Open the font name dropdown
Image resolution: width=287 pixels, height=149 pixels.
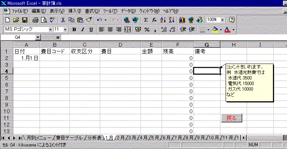click(x=50, y=29)
